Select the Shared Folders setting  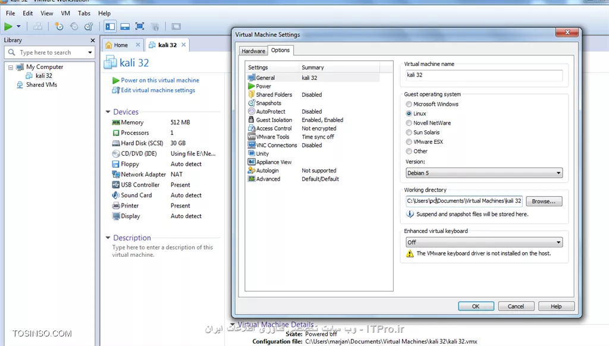[x=313, y=95]
